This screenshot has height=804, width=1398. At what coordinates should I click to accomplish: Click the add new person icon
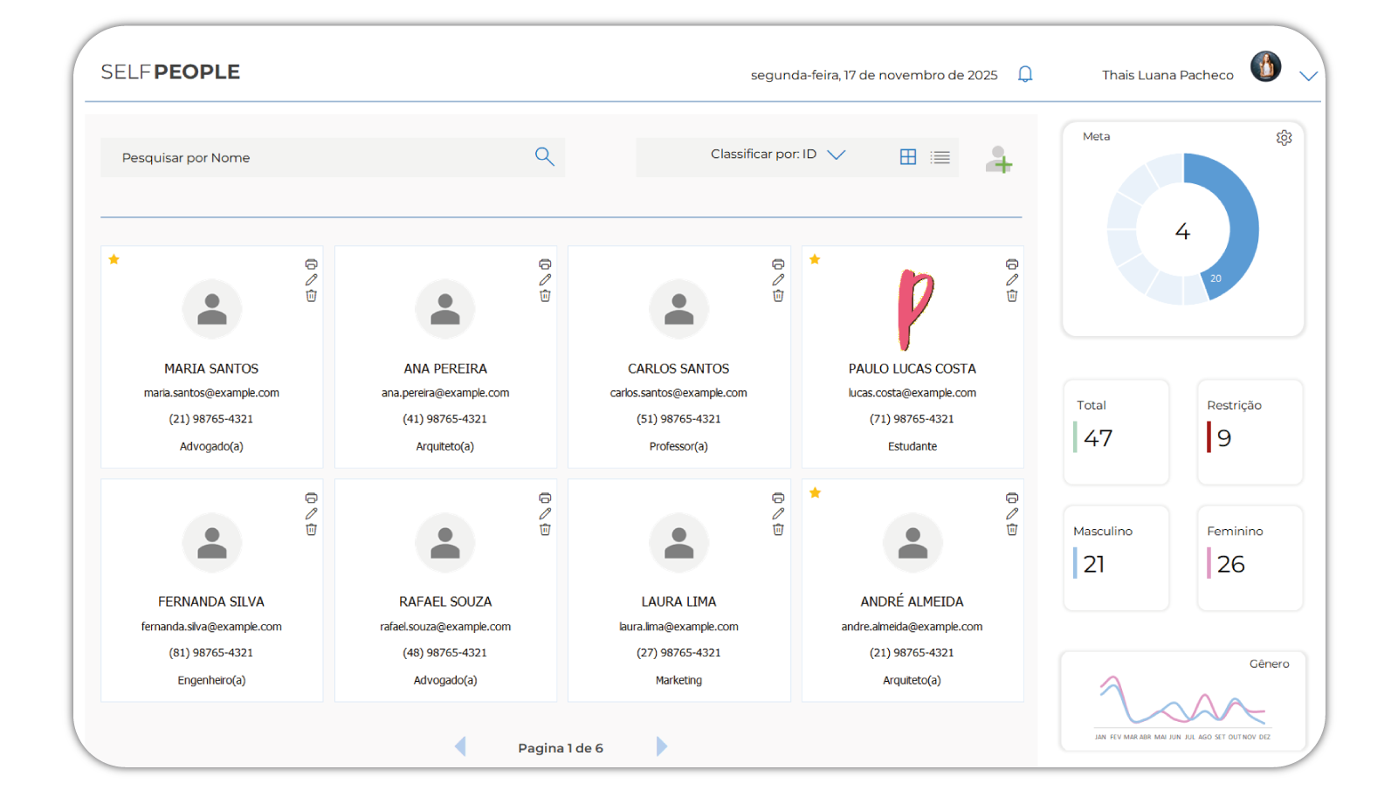coord(999,160)
